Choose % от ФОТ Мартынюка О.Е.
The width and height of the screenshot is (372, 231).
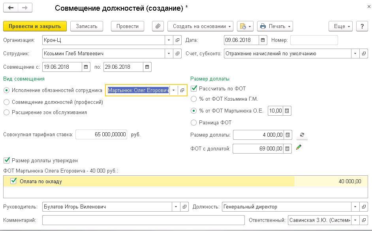(194, 111)
